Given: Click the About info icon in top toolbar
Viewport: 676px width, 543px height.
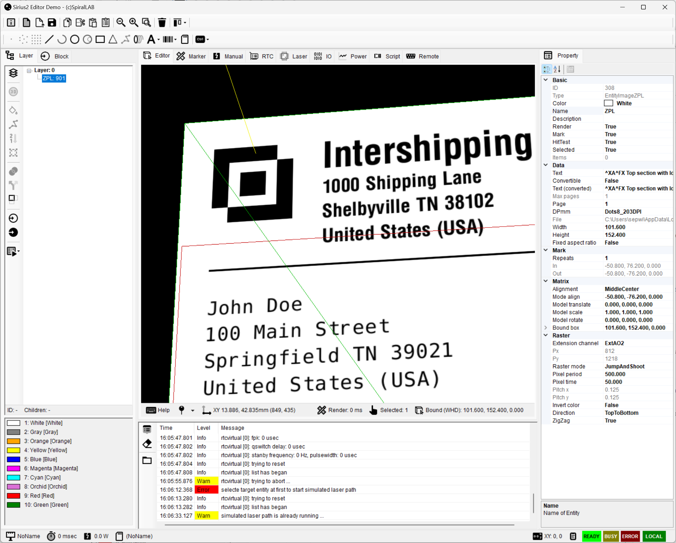Looking at the screenshot, I should click(11, 22).
